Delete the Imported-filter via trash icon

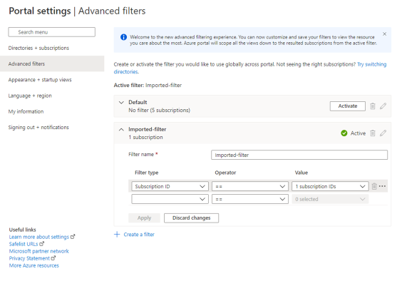[x=373, y=133]
